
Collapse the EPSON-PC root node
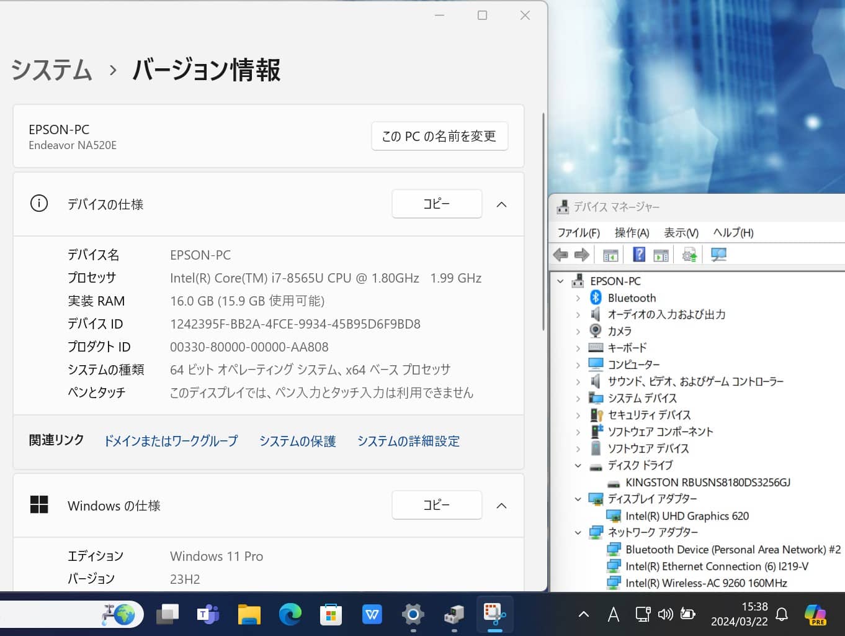(x=560, y=281)
